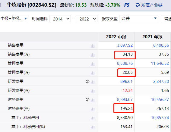This screenshot has width=171, height=132.
Task: Click the F5 shortcut link
Action: (x=127, y=5)
